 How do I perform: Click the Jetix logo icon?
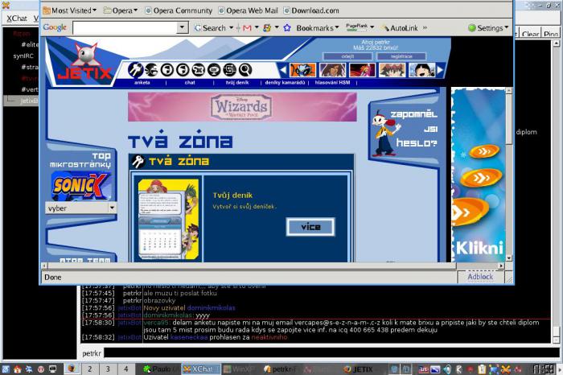[85, 62]
